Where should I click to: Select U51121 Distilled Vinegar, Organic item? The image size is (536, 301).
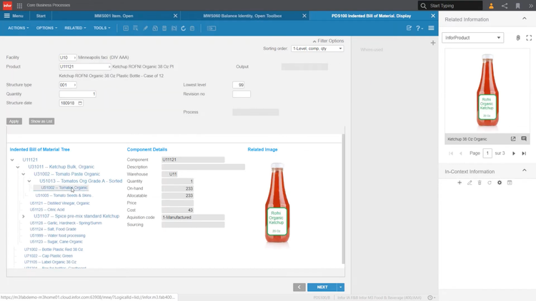point(59,203)
